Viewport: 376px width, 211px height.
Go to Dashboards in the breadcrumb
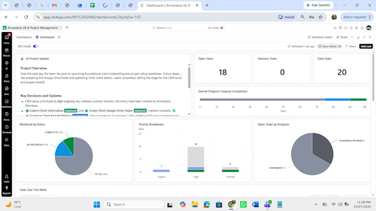point(24,37)
